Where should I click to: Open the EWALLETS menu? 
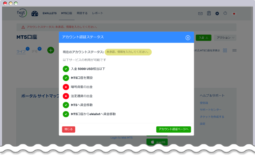point(50,13)
